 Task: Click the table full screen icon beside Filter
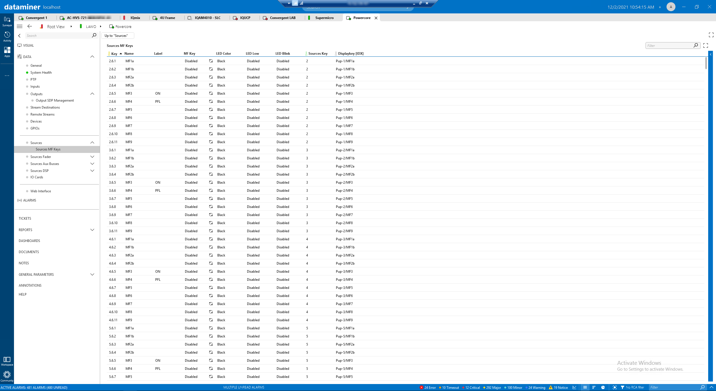click(706, 45)
